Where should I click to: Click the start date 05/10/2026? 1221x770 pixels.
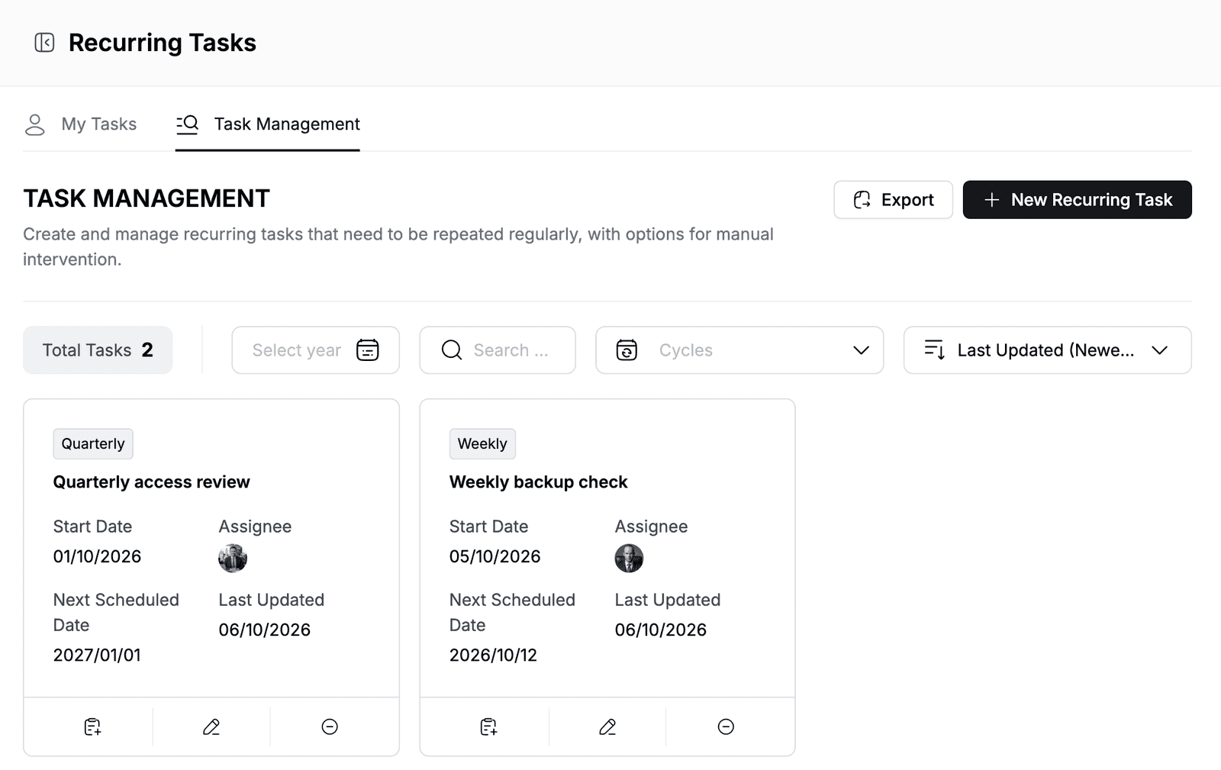pos(495,556)
